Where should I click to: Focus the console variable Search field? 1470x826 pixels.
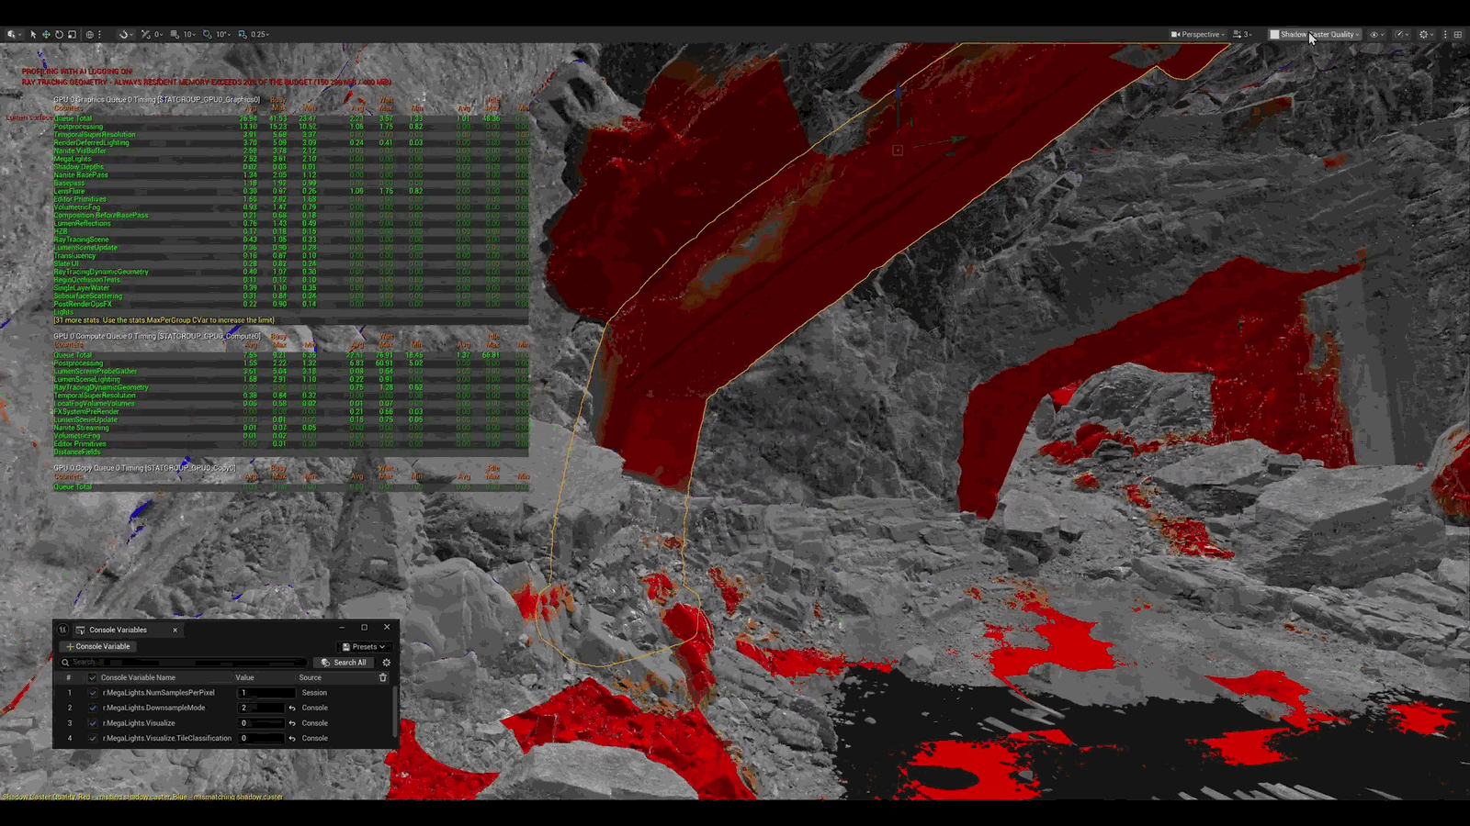[184, 663]
